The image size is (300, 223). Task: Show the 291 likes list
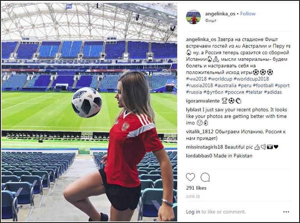196,188
